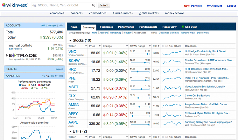The height and width of the screenshot is (140, 238).
Task: Select the 3m analytics range
Action: tap(52, 76)
